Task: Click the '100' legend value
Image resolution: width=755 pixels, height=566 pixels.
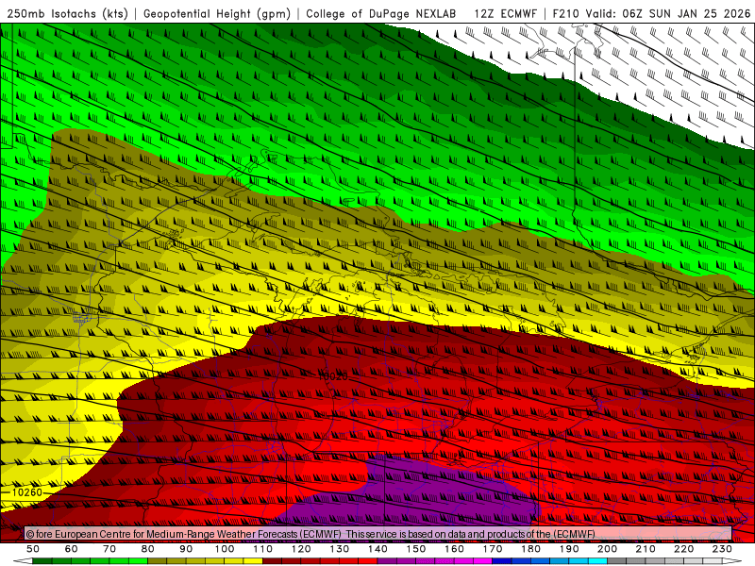Action: [225, 549]
